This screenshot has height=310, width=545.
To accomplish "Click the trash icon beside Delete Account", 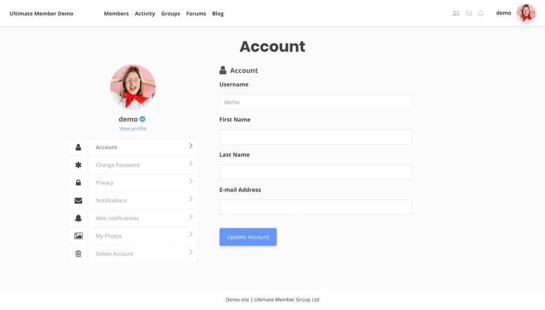I will 78,254.
